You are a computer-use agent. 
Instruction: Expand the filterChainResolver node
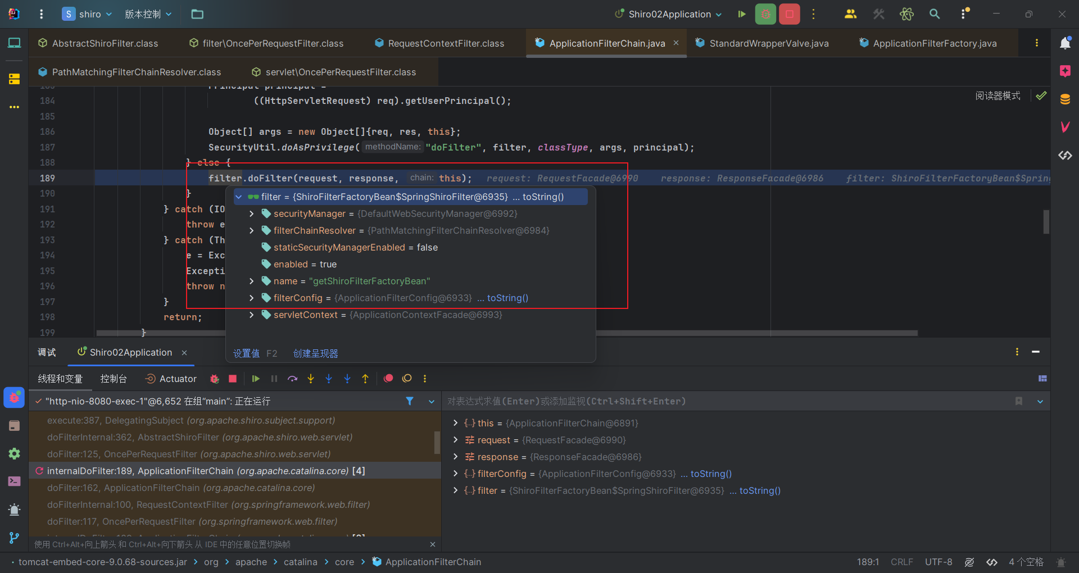pos(252,230)
